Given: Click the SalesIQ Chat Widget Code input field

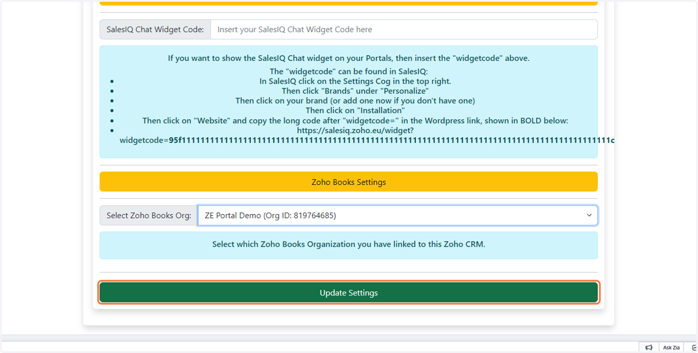Looking at the screenshot, I should click(404, 30).
